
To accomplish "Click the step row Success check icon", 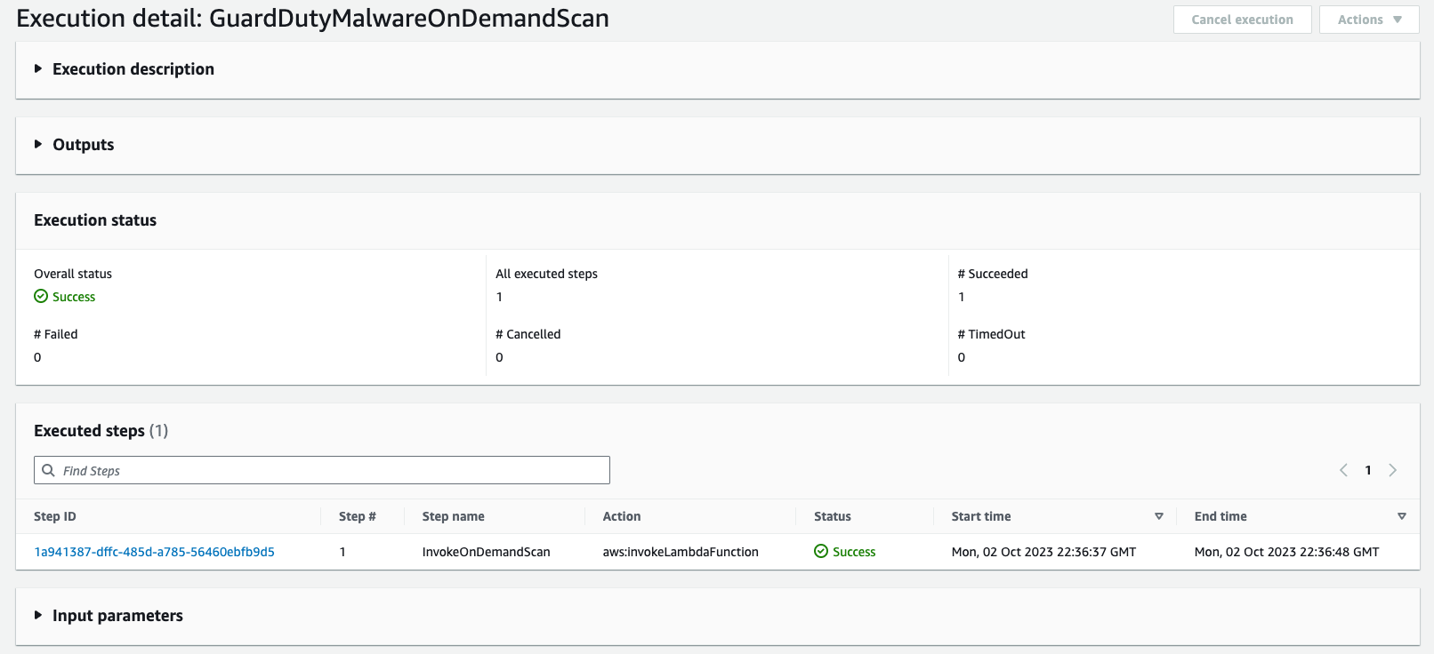I will [821, 552].
